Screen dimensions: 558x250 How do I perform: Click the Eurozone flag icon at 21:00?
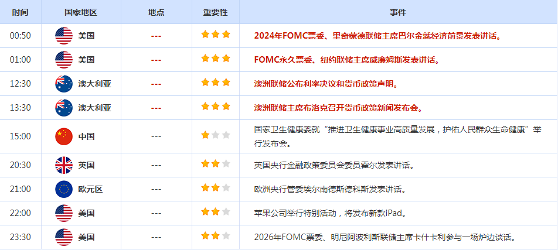click(64, 189)
